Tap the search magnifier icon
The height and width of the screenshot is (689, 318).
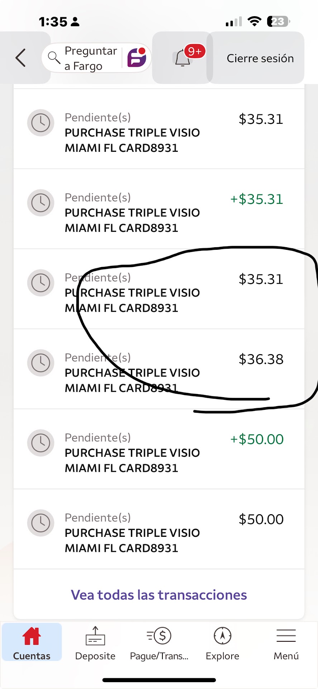54,57
